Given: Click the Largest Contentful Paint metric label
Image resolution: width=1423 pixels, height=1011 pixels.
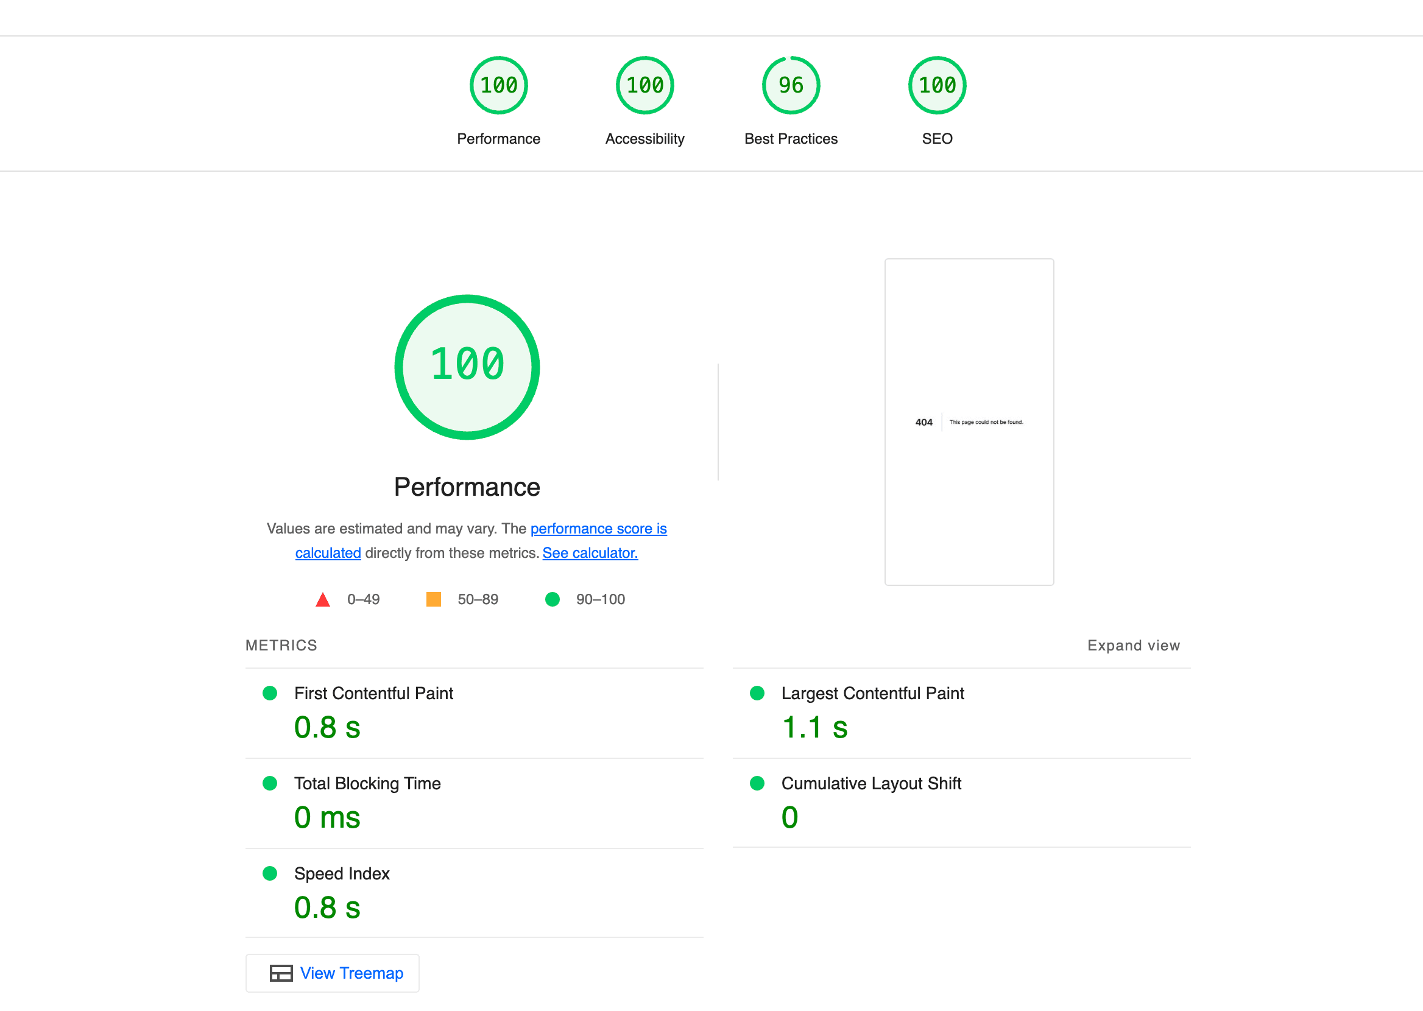Looking at the screenshot, I should [x=872, y=694].
